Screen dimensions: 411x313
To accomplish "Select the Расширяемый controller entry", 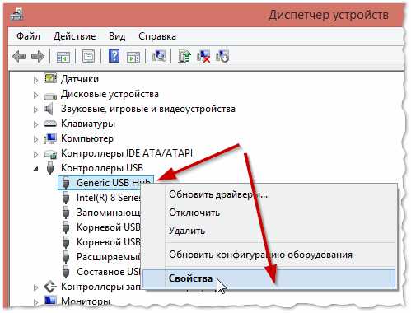I will (109, 257).
